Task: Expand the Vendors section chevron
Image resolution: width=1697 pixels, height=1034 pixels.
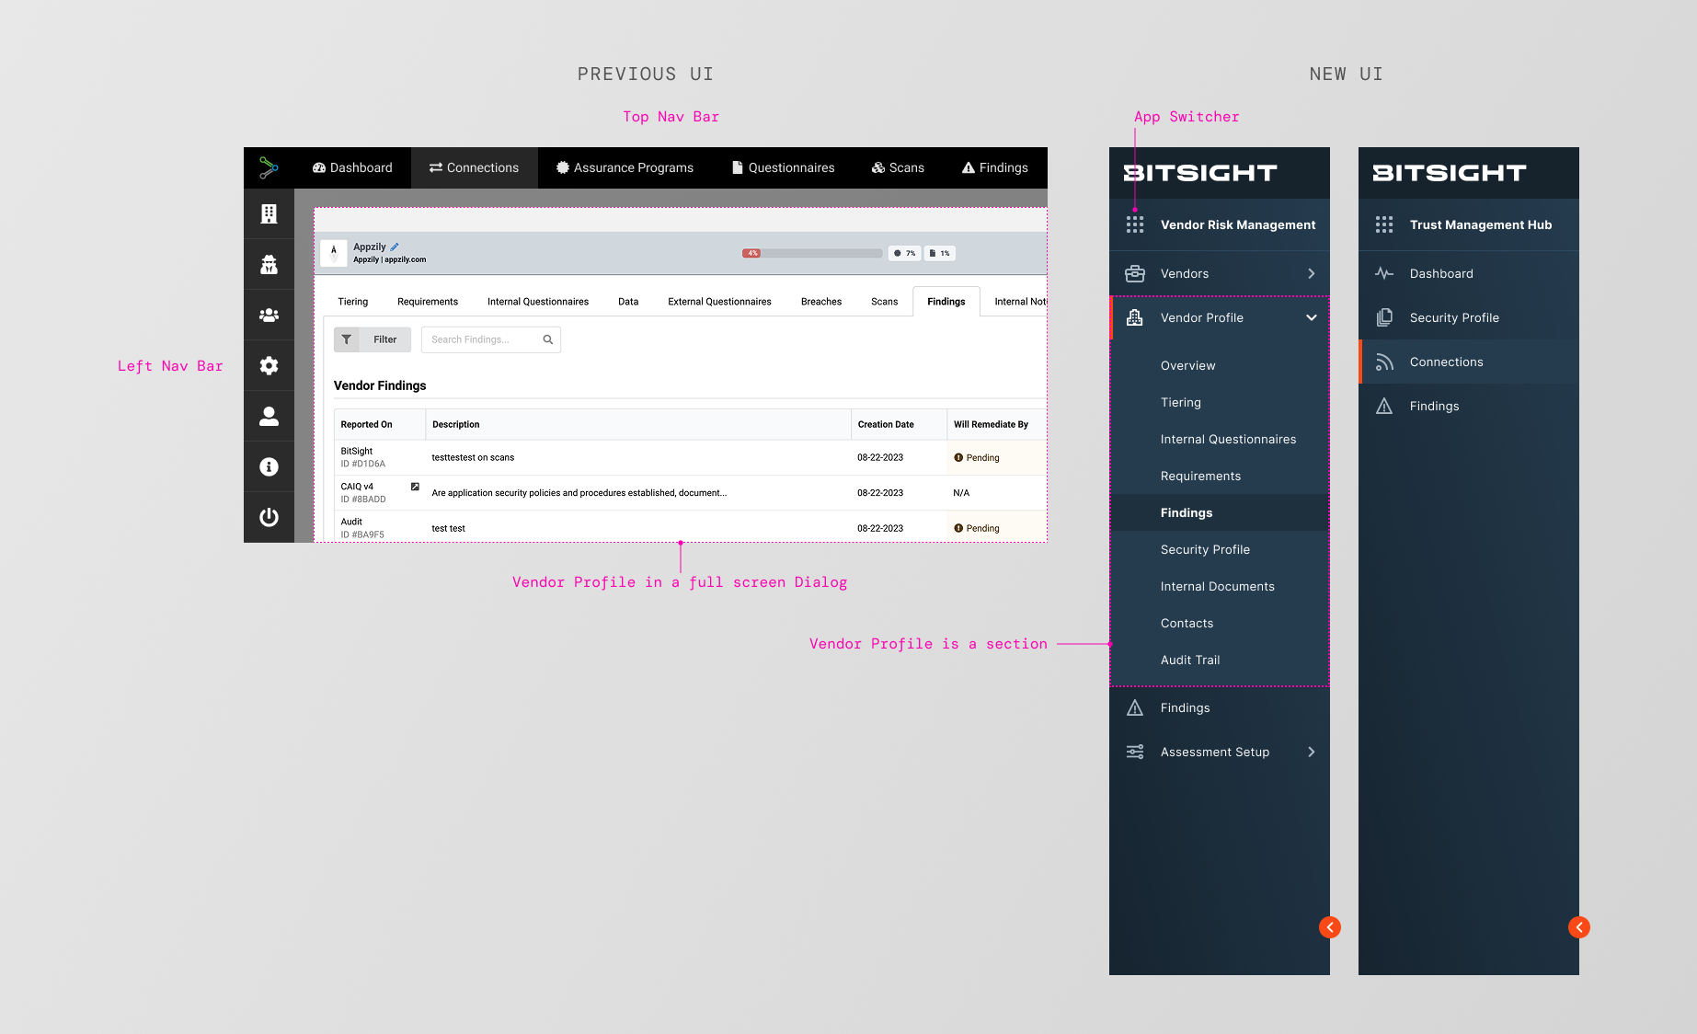Action: pos(1312,273)
